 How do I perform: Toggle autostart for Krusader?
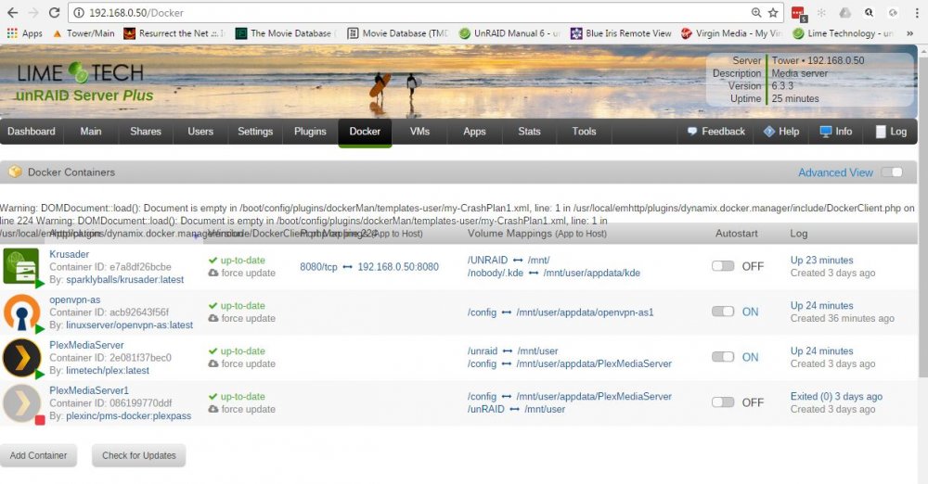(x=723, y=266)
